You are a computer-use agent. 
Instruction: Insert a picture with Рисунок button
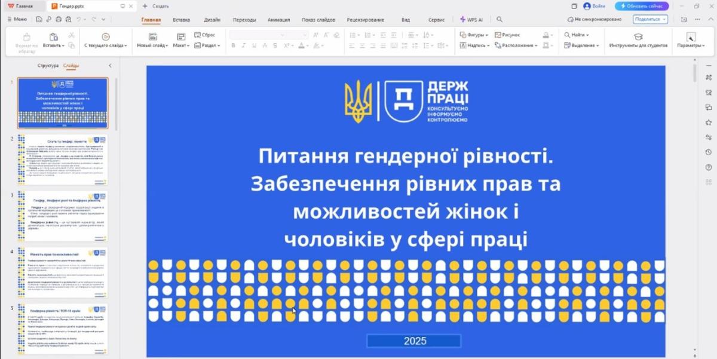click(x=507, y=35)
